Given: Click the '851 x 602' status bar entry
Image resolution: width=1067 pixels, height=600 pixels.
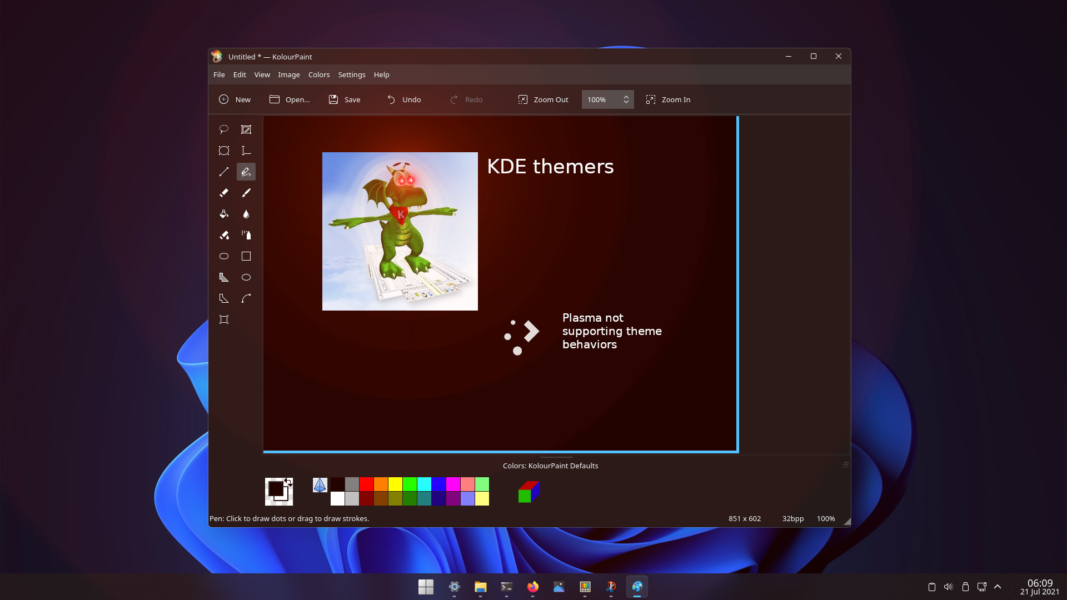Looking at the screenshot, I should [745, 518].
